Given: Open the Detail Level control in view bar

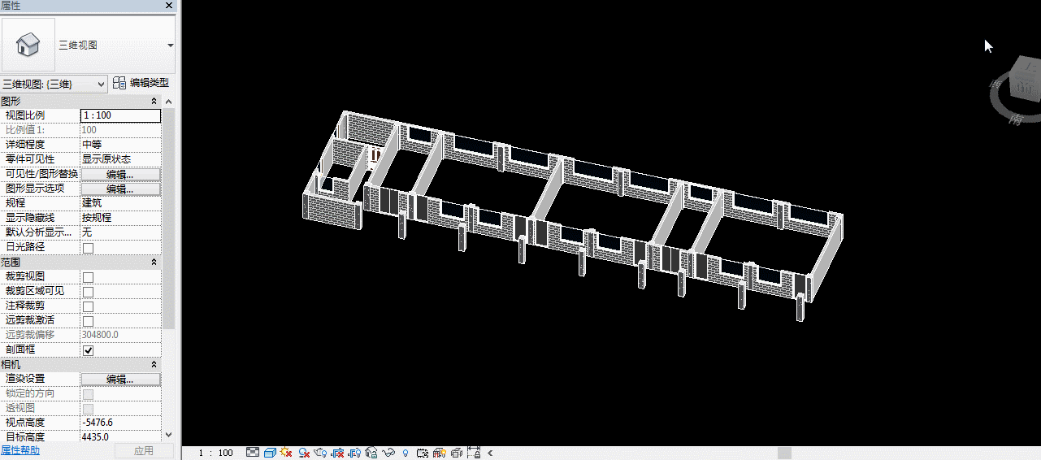Looking at the screenshot, I should click(x=253, y=453).
